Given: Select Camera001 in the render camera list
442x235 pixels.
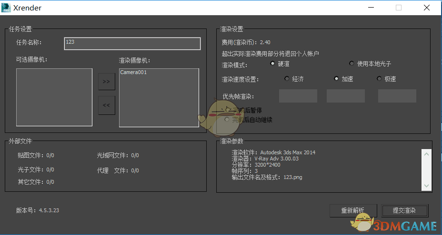Looking at the screenshot, I should pyautogui.click(x=134, y=72).
